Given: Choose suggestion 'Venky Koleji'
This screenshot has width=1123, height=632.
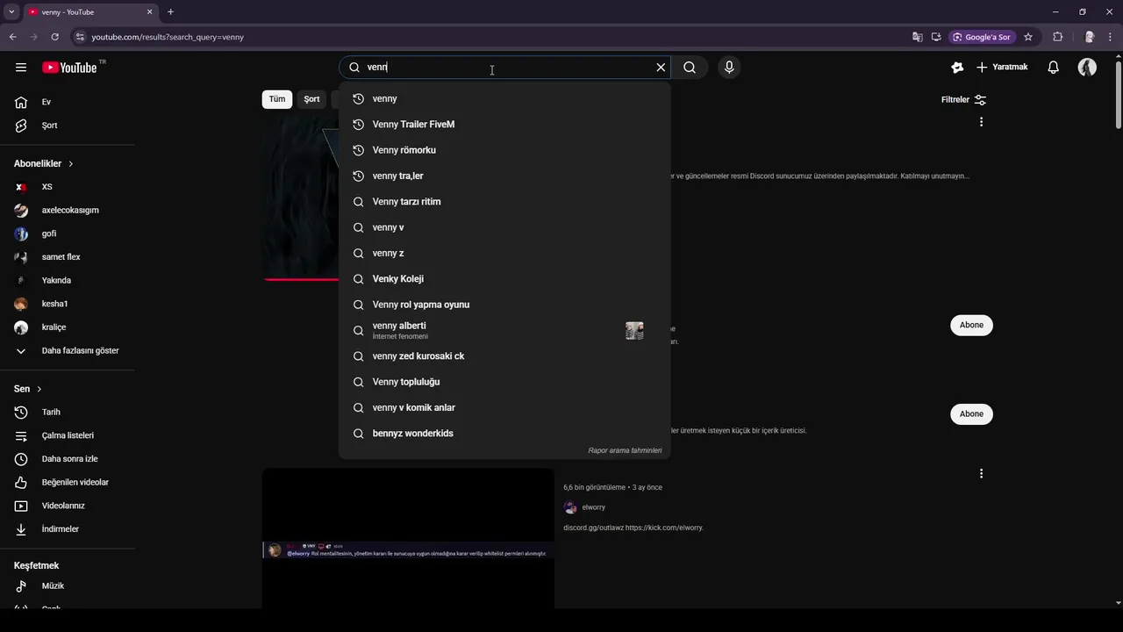Looking at the screenshot, I should [504, 279].
